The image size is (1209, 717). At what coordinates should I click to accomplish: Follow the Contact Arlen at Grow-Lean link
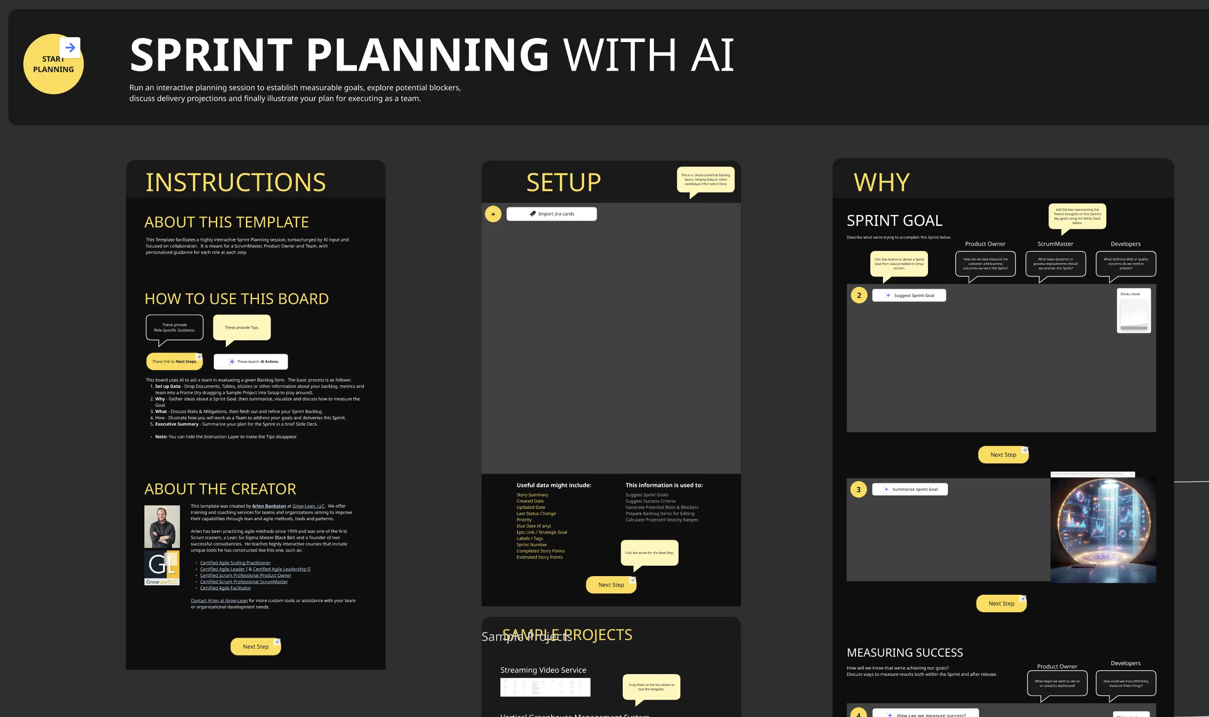coord(219,600)
